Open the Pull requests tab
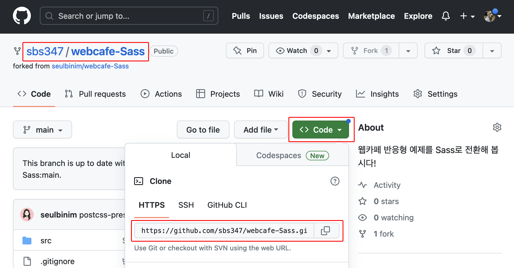This screenshot has height=268, width=514. (95, 94)
